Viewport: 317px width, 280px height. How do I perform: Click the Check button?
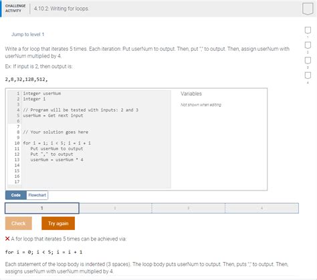(x=19, y=223)
